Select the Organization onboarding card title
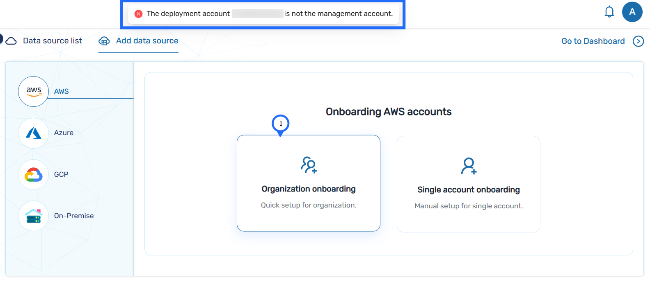Screen dimensions: 650x282 click(x=309, y=189)
